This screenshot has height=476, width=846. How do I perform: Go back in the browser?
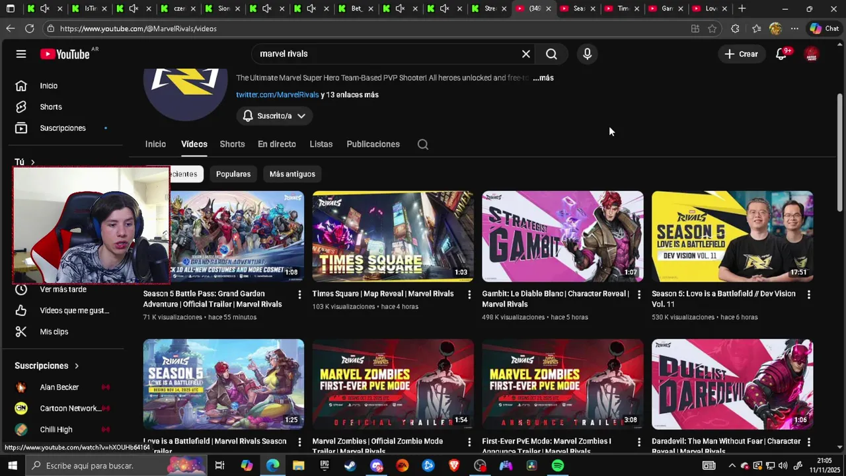10,28
